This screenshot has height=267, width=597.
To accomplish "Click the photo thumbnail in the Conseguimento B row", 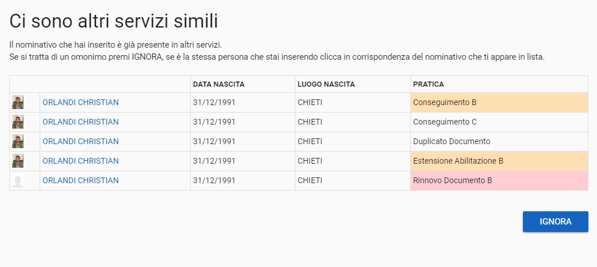I will pyautogui.click(x=18, y=103).
